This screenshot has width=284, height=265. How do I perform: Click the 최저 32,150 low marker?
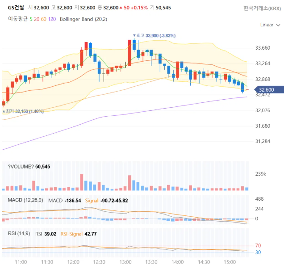23,111
